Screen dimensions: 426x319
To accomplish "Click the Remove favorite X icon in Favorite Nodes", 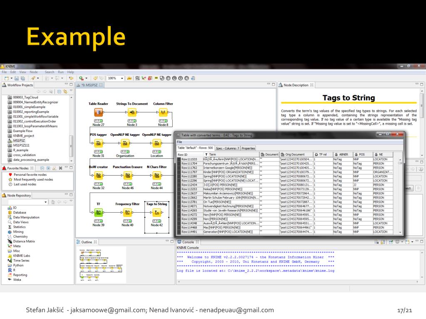I will (61, 168).
